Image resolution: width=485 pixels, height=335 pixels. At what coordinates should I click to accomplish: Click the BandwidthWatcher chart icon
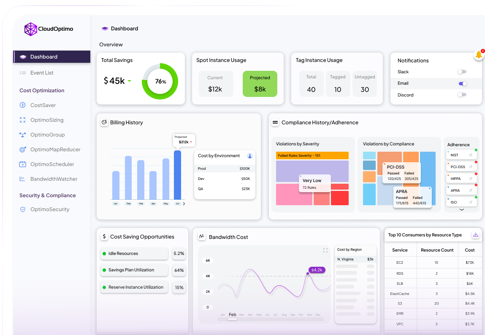point(22,179)
